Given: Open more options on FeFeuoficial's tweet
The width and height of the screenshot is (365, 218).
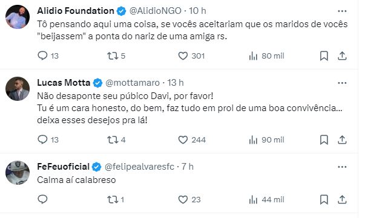Looking at the screenshot, I should [342, 167].
